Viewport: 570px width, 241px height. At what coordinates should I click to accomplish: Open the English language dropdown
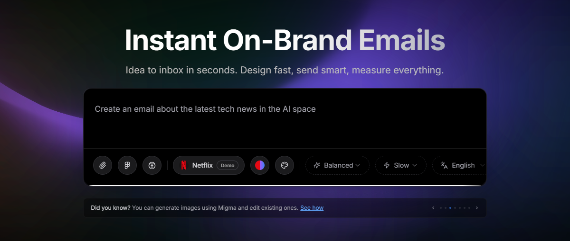460,165
